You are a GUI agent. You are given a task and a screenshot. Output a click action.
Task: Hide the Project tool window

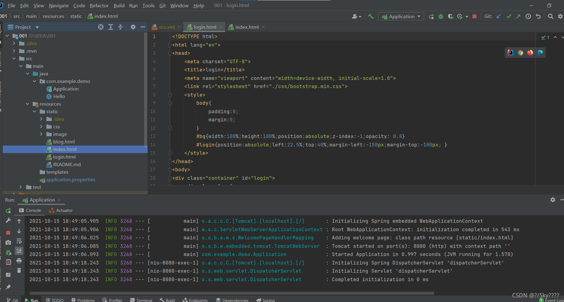143,27
